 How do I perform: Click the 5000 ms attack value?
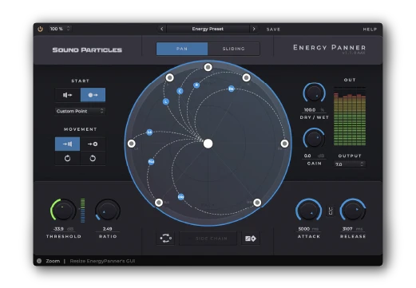click(308, 229)
